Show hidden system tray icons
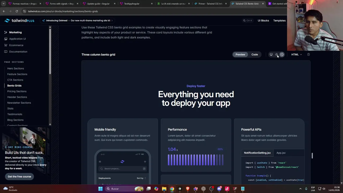 pyautogui.click(x=300, y=189)
